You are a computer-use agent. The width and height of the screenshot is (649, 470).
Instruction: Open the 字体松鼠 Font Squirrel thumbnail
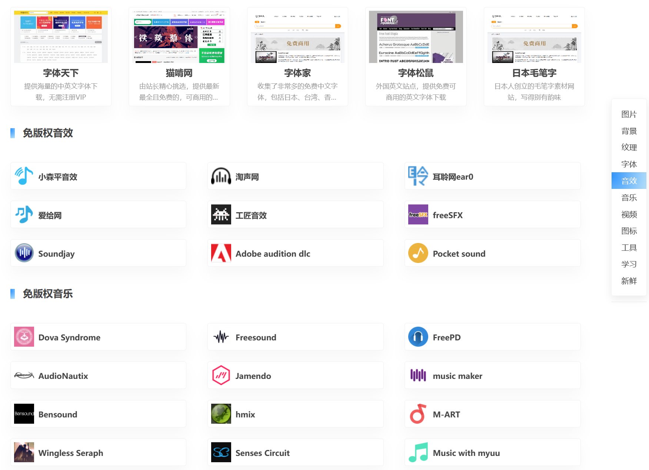pos(416,37)
